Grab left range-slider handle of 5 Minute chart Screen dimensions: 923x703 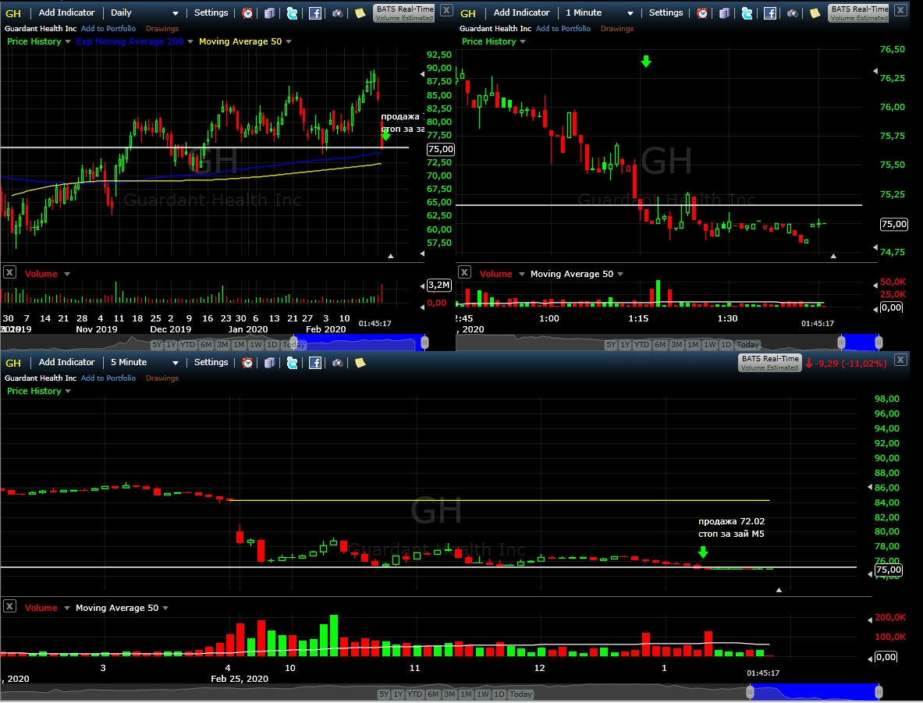pos(750,692)
